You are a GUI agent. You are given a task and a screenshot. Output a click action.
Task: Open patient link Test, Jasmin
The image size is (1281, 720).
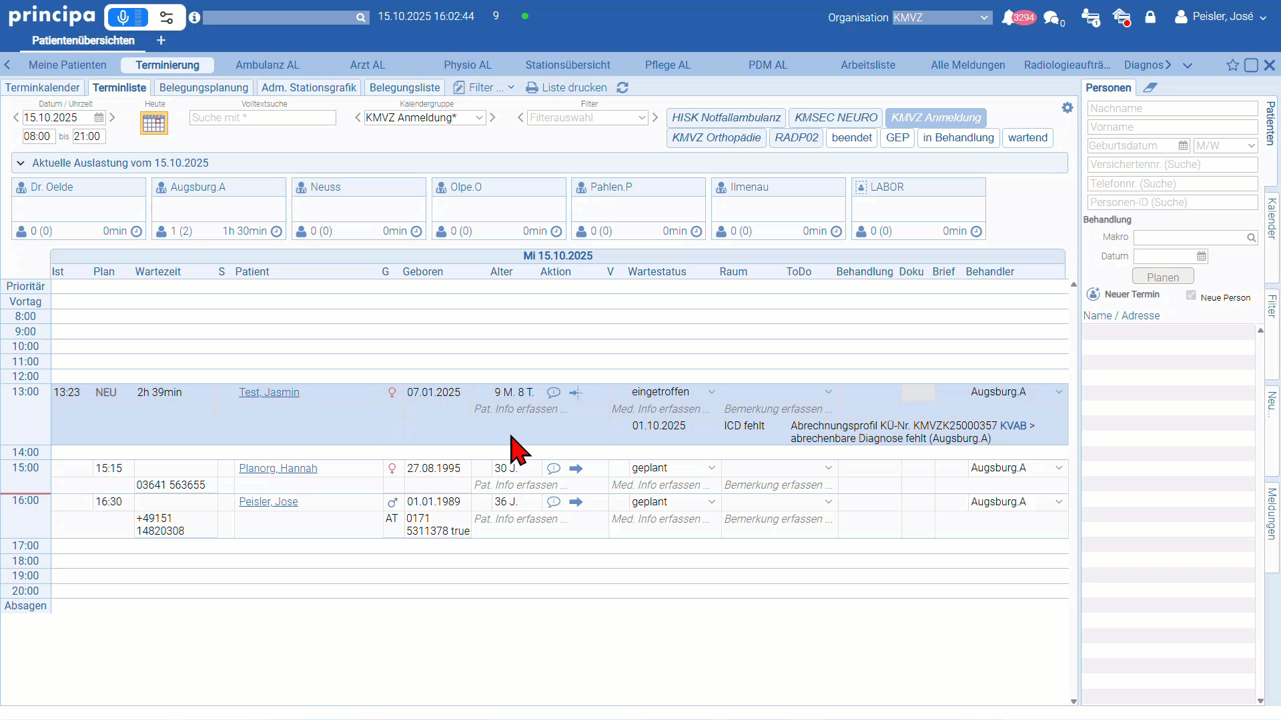(269, 393)
